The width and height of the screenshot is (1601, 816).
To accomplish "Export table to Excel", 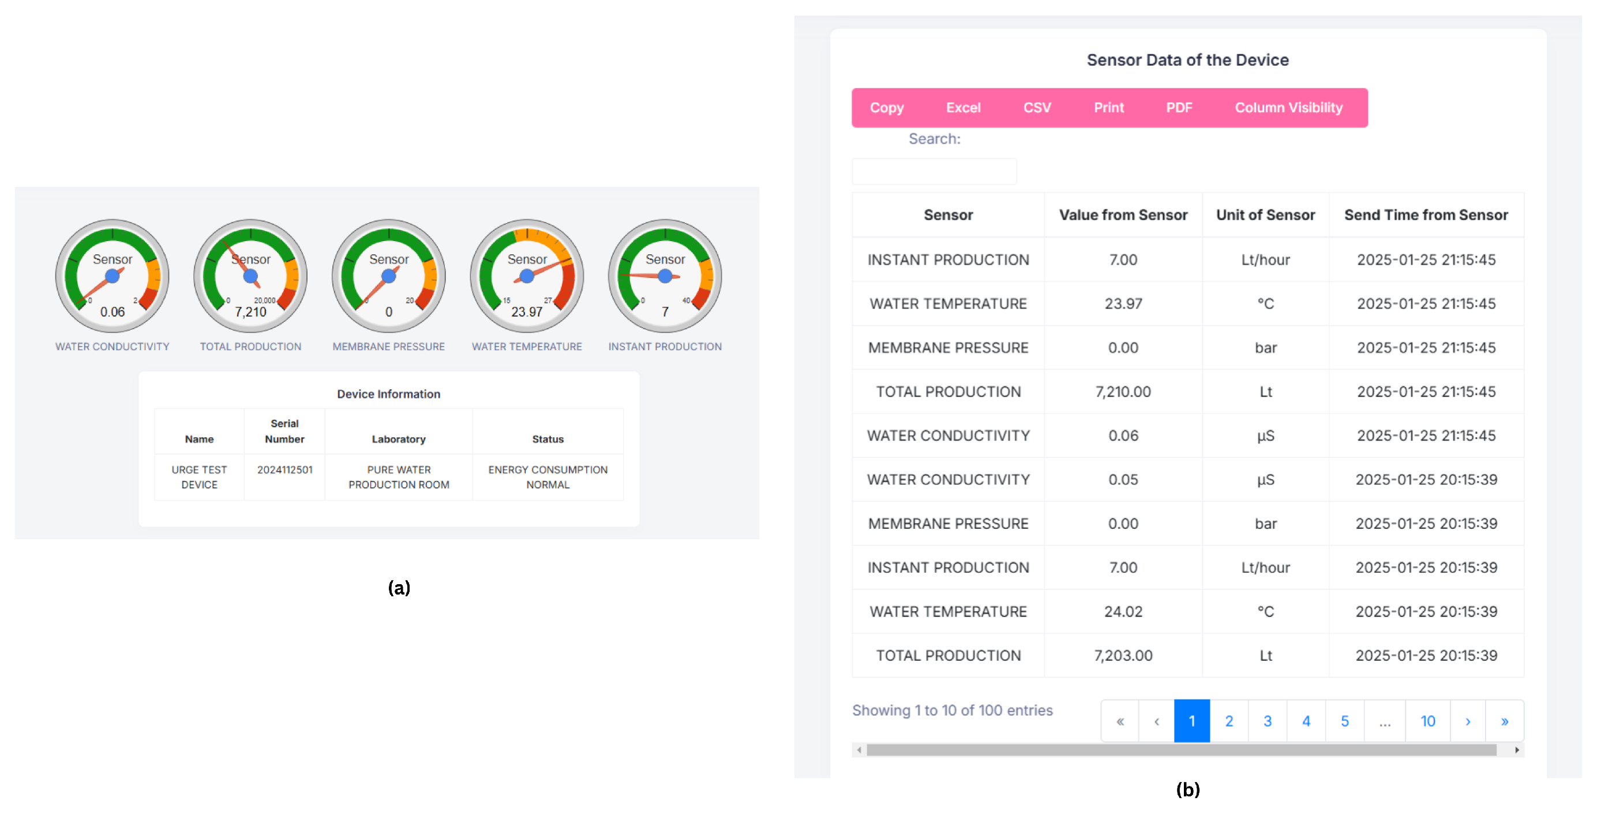I will coord(963,108).
